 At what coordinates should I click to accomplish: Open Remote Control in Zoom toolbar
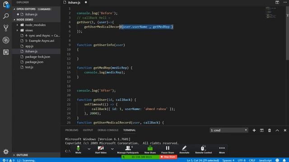coord(203,149)
